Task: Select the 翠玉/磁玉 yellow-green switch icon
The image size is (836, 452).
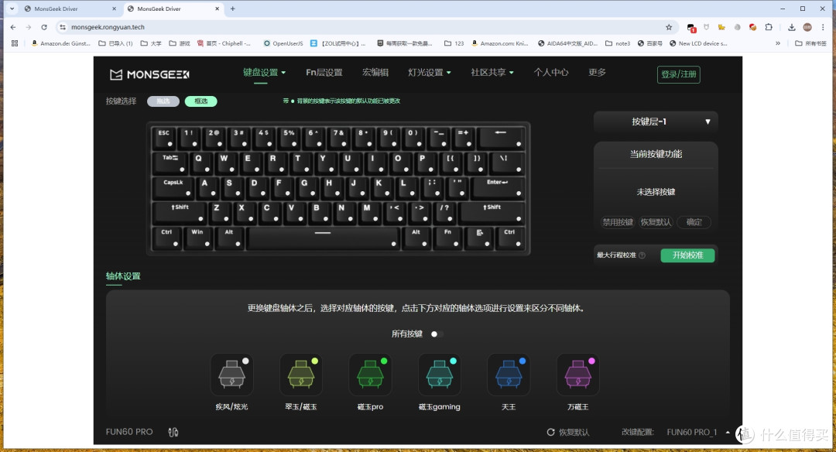Action: pyautogui.click(x=300, y=374)
